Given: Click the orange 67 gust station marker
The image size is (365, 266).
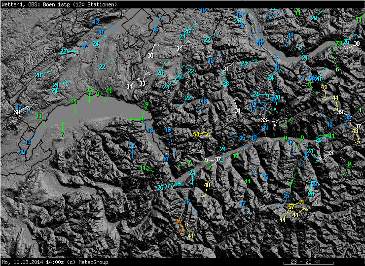Looking at the screenshot, I should point(179,221).
